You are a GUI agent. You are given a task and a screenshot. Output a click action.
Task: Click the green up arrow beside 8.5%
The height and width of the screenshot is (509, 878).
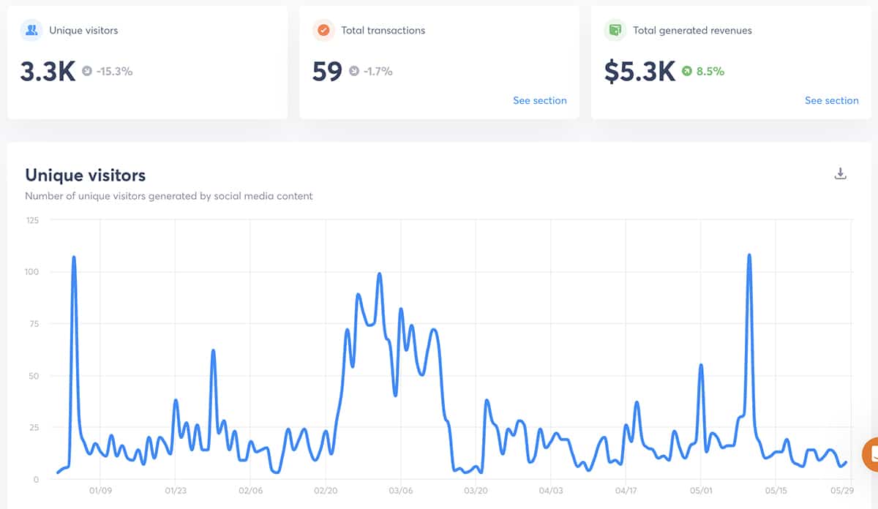(x=687, y=72)
